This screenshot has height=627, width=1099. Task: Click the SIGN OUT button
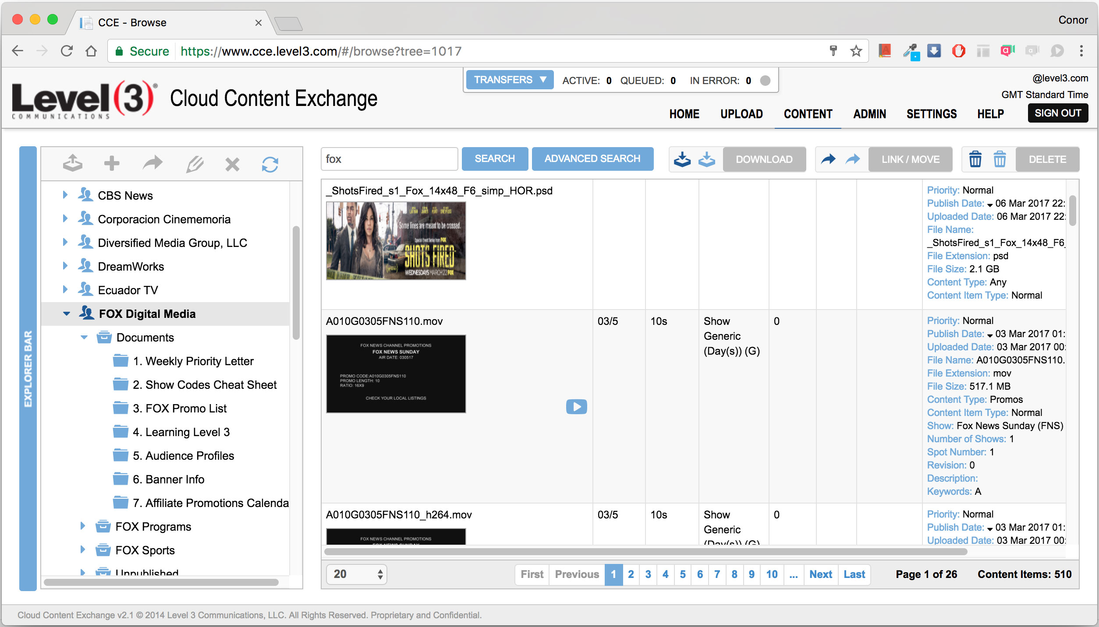click(x=1058, y=113)
